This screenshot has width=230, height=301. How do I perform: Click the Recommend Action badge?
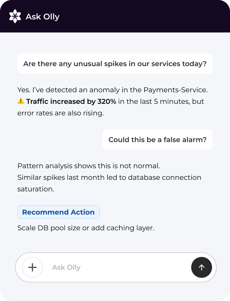pyautogui.click(x=58, y=212)
